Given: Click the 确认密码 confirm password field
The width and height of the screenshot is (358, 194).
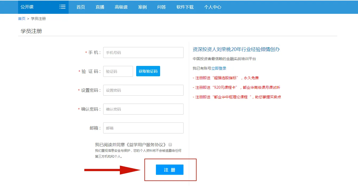Looking at the screenshot, I should pos(143,109).
